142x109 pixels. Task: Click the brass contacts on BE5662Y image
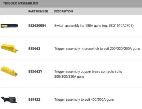16,74
